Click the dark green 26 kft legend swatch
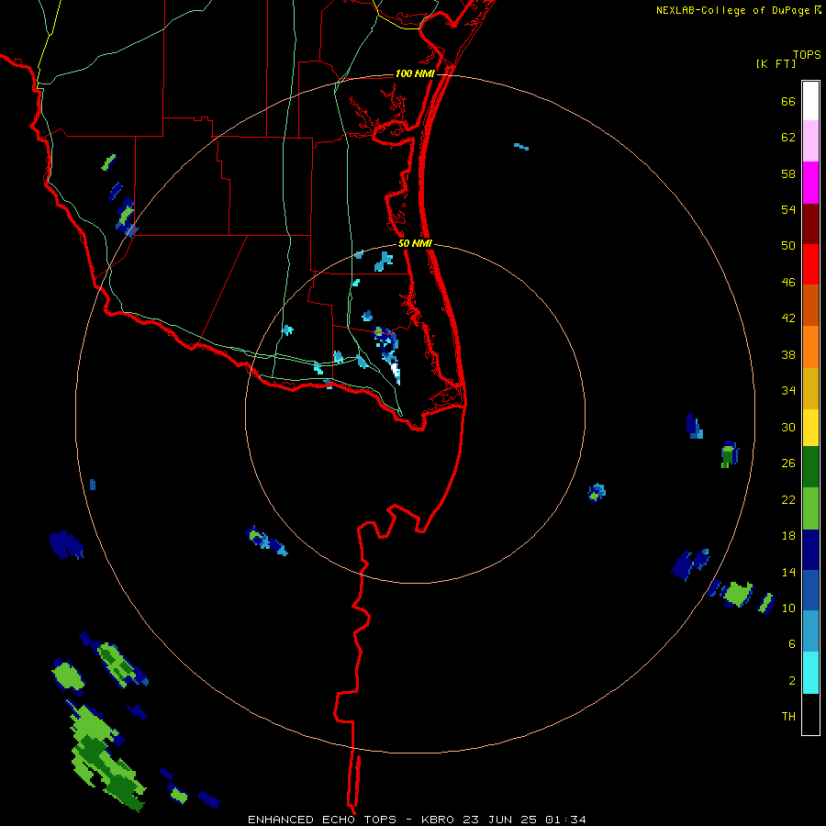826x826 pixels. coord(810,467)
